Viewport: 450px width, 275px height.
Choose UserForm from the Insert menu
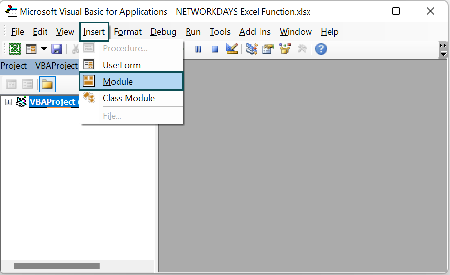131,65
